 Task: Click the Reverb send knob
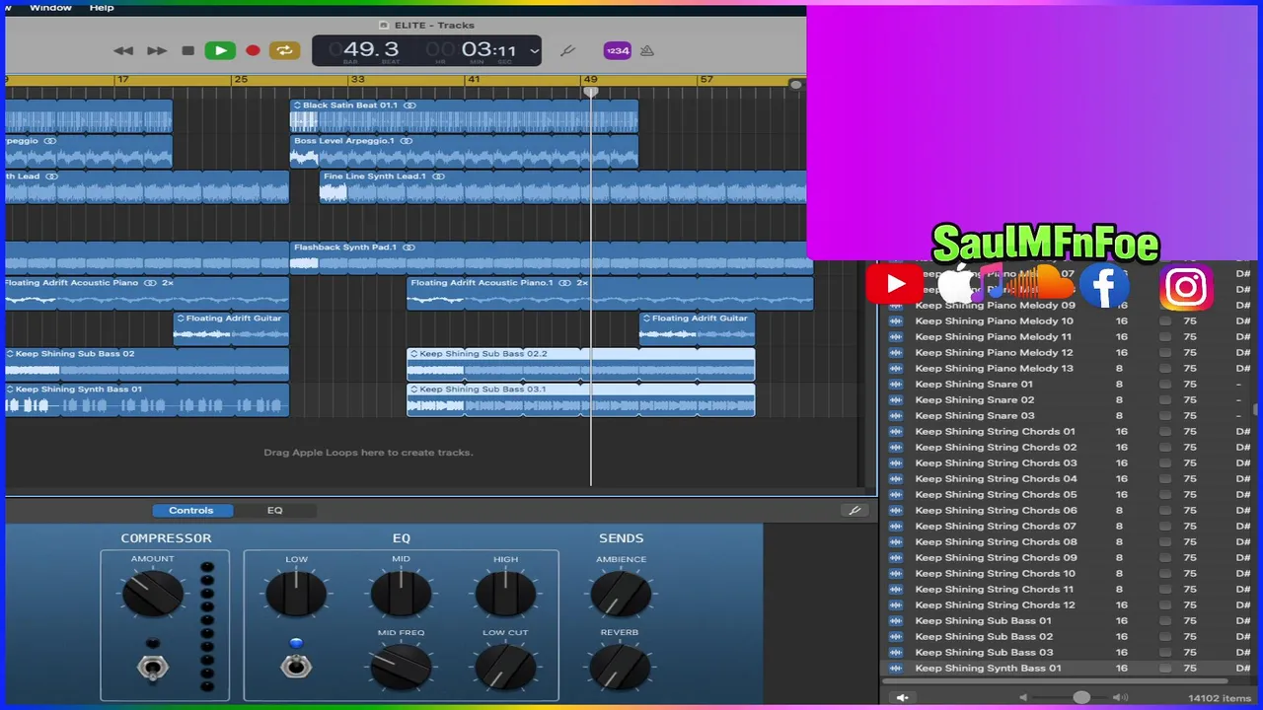pyautogui.click(x=621, y=667)
